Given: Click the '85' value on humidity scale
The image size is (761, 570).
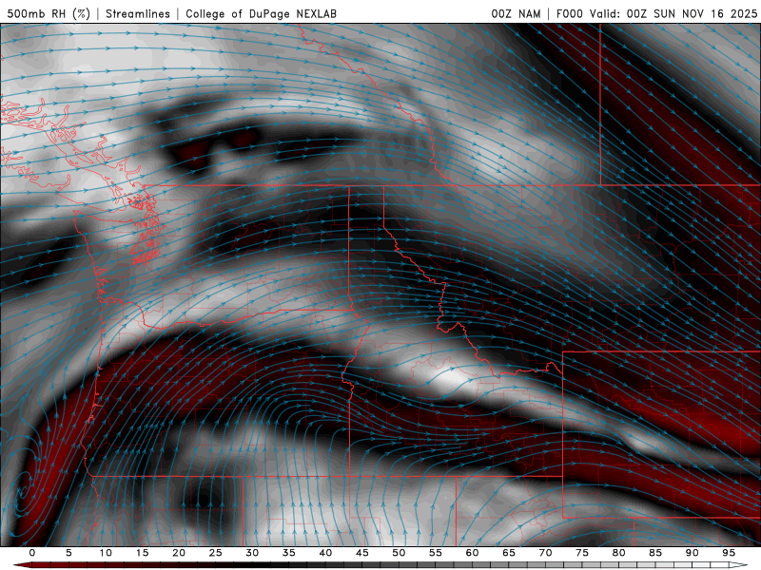Looking at the screenshot, I should (655, 553).
